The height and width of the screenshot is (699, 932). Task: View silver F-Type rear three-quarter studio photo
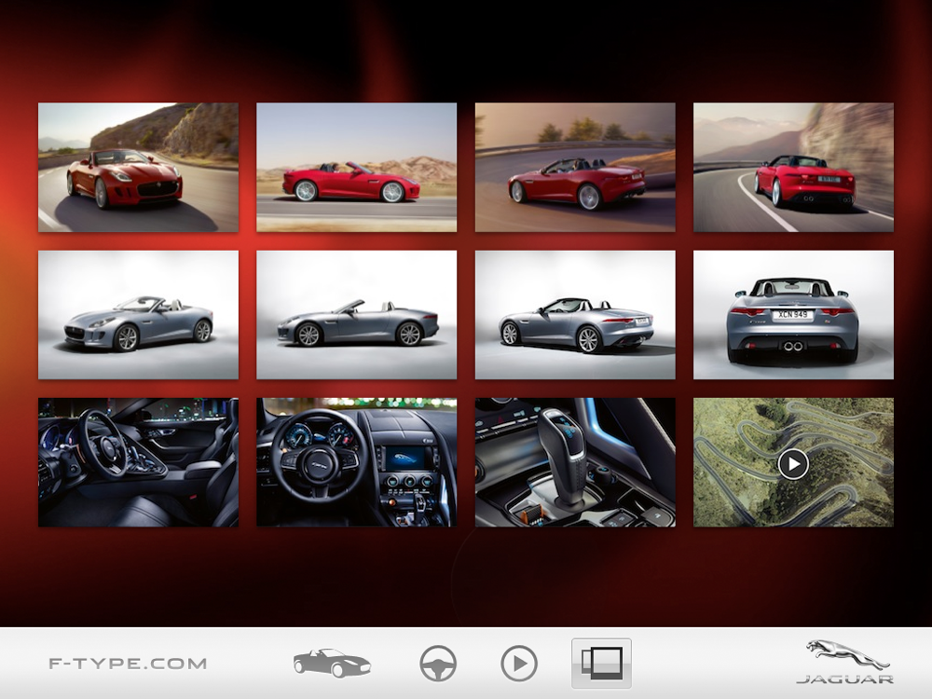(x=575, y=315)
